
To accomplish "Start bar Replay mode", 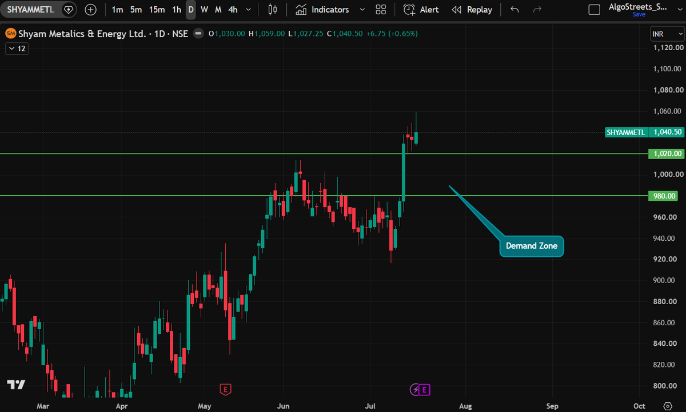I will pos(472,10).
